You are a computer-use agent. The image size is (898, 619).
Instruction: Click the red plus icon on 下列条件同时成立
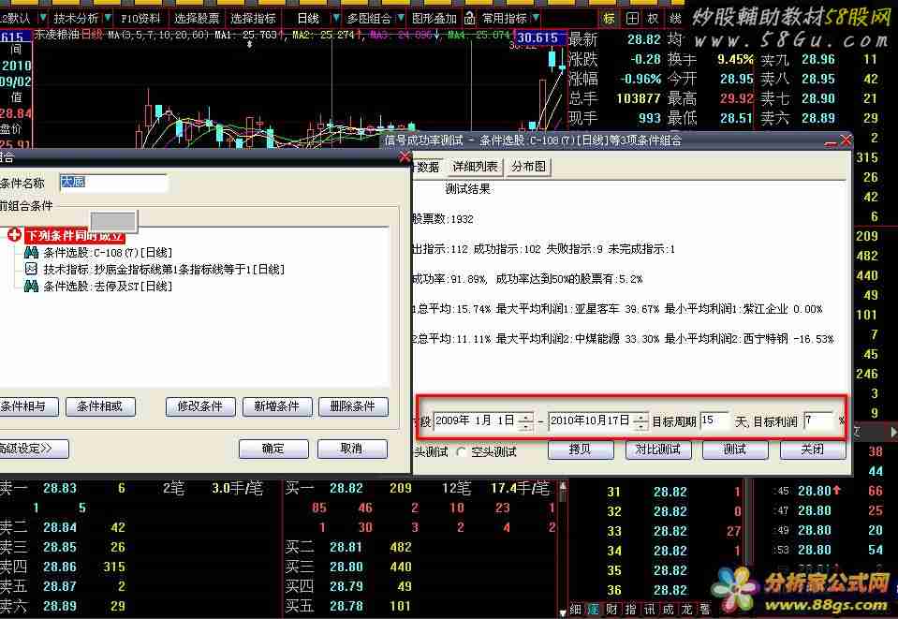(x=14, y=235)
